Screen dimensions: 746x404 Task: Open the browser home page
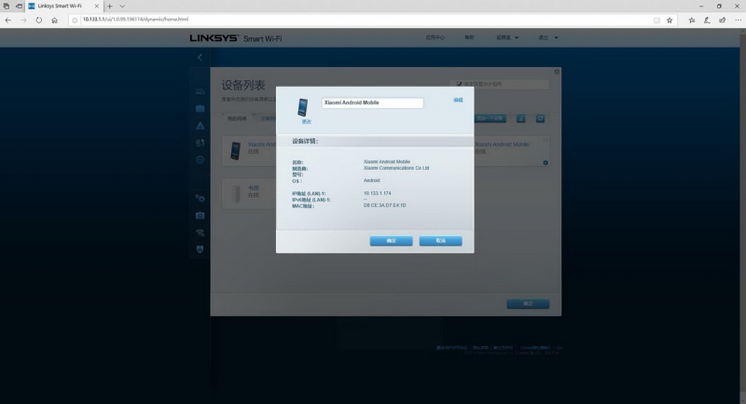(x=55, y=20)
